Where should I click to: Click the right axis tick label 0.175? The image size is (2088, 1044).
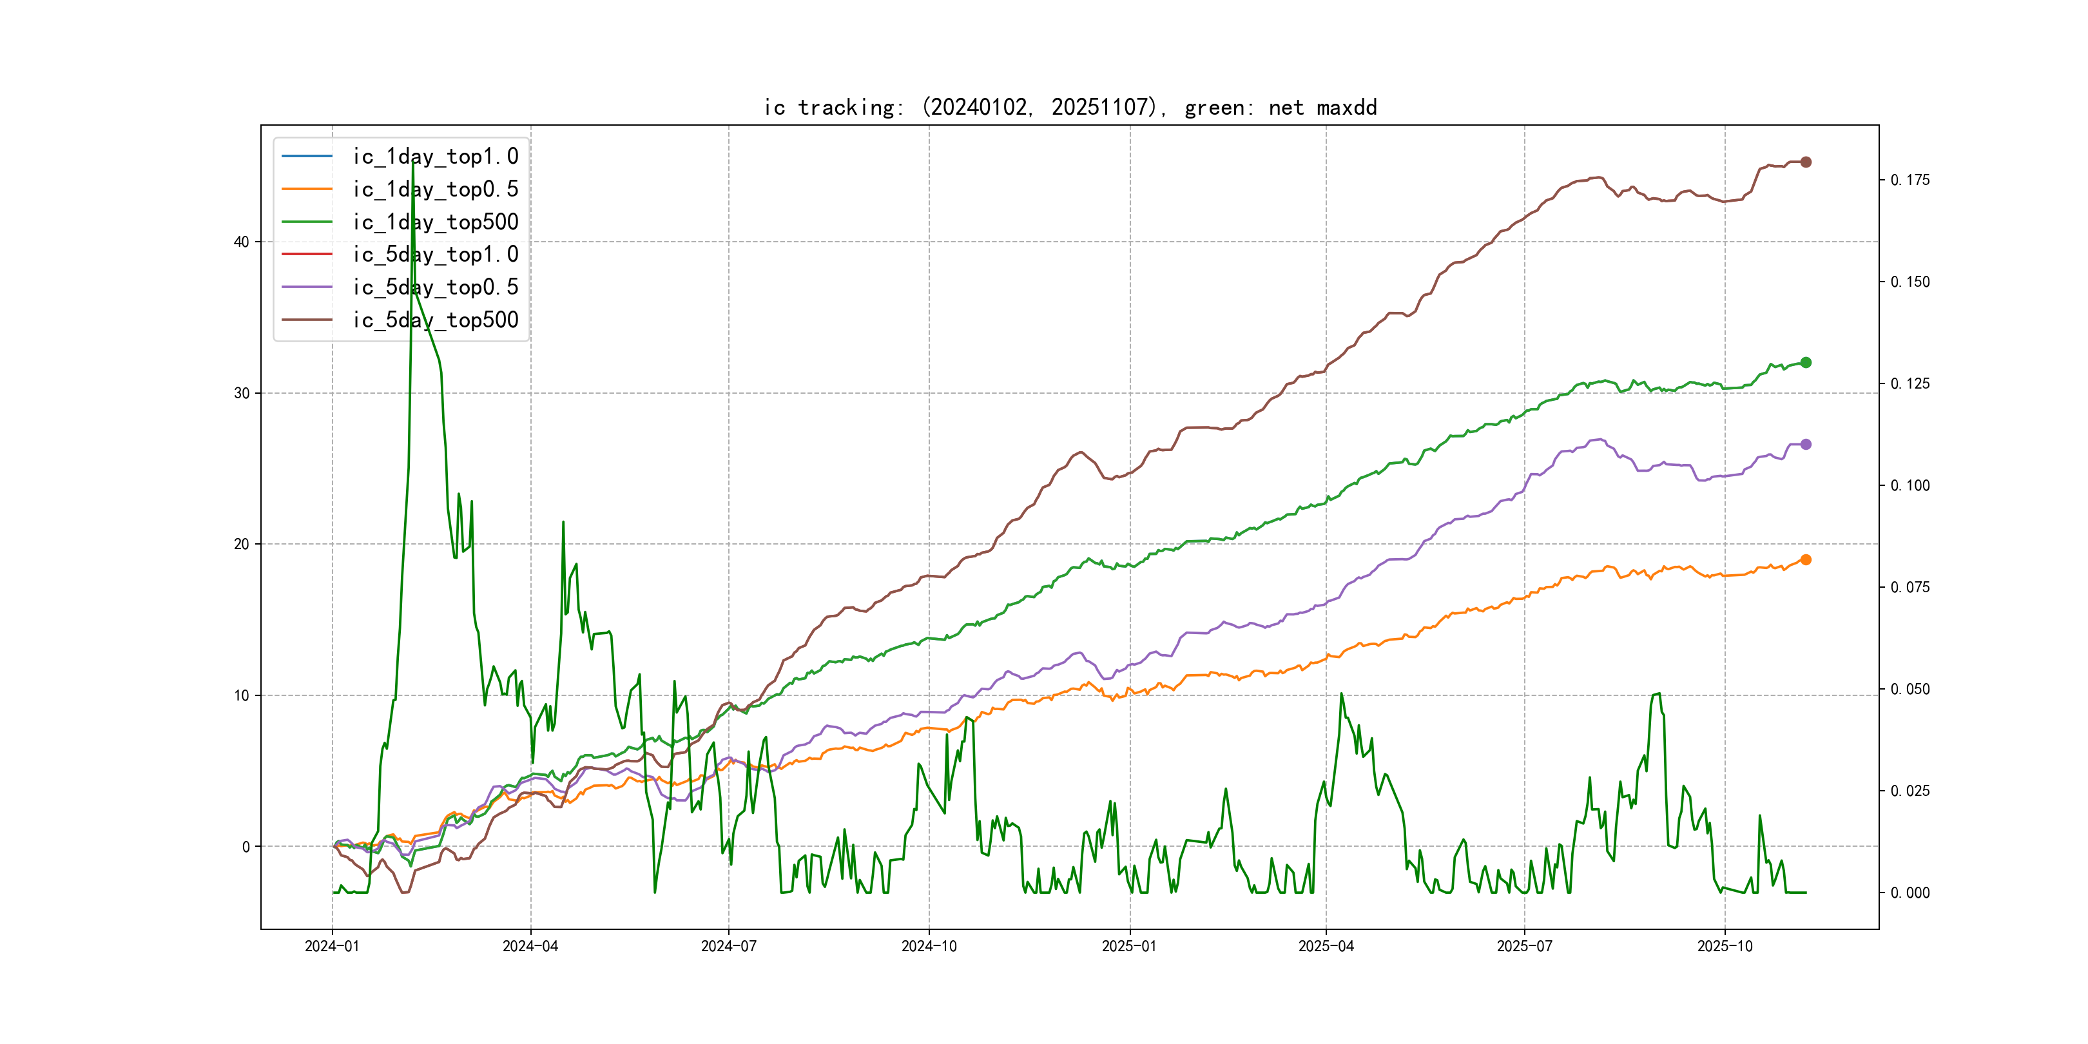(1909, 180)
